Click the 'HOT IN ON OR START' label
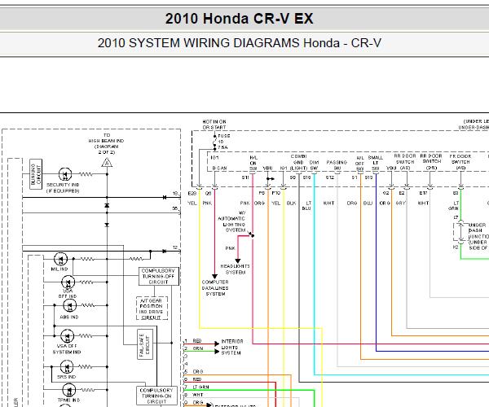489x407 pixels. [x=214, y=125]
